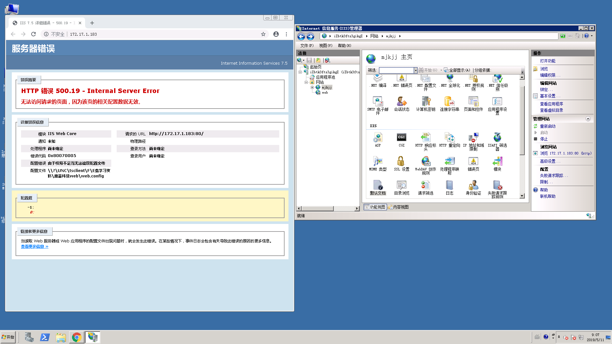Open Chrome from the taskbar
Screen dimensions: 612x344
pos(76,337)
